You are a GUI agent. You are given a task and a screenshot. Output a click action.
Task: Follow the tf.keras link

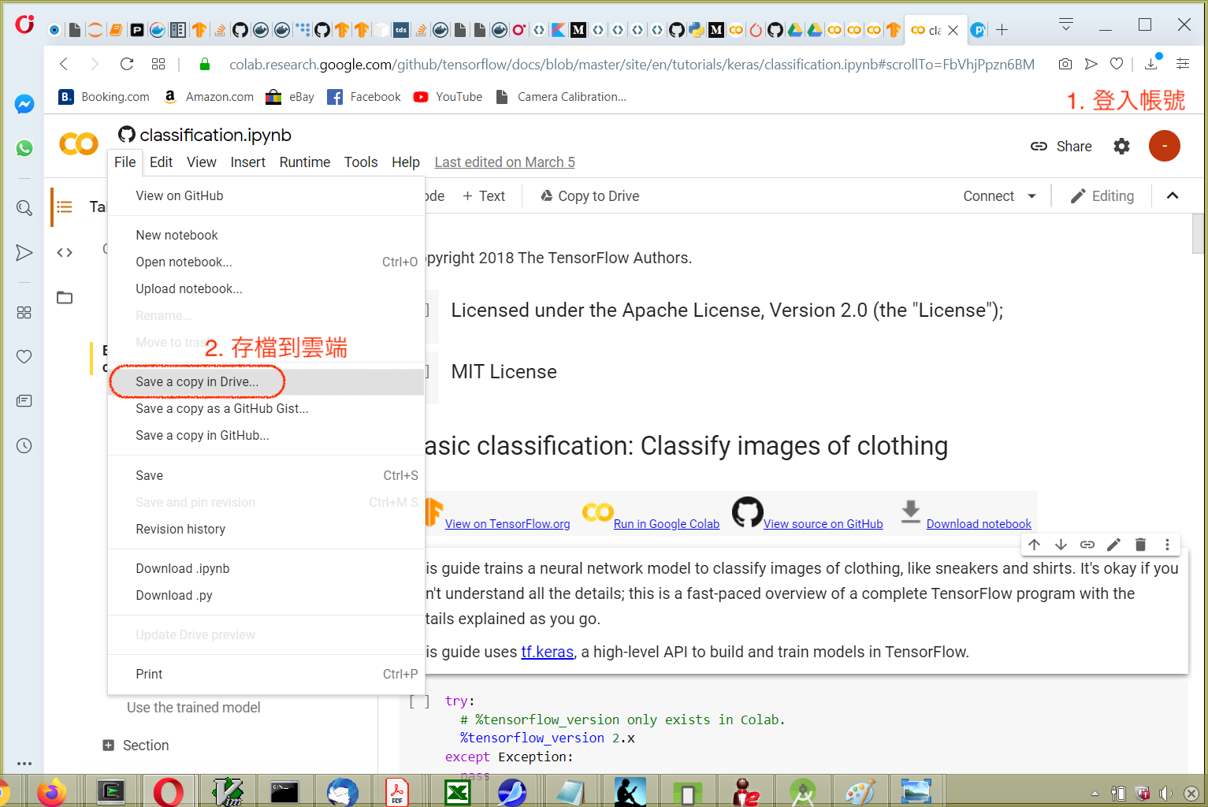[547, 652]
